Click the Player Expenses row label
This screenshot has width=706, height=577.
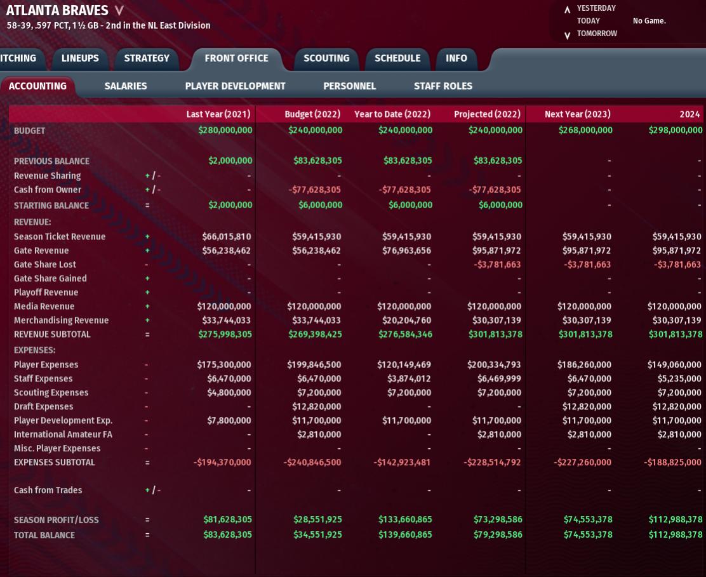tap(46, 364)
